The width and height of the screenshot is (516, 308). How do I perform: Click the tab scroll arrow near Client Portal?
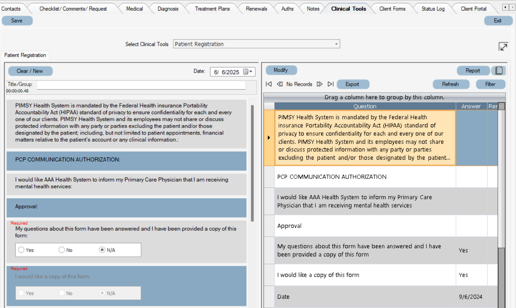pyautogui.click(x=506, y=7)
